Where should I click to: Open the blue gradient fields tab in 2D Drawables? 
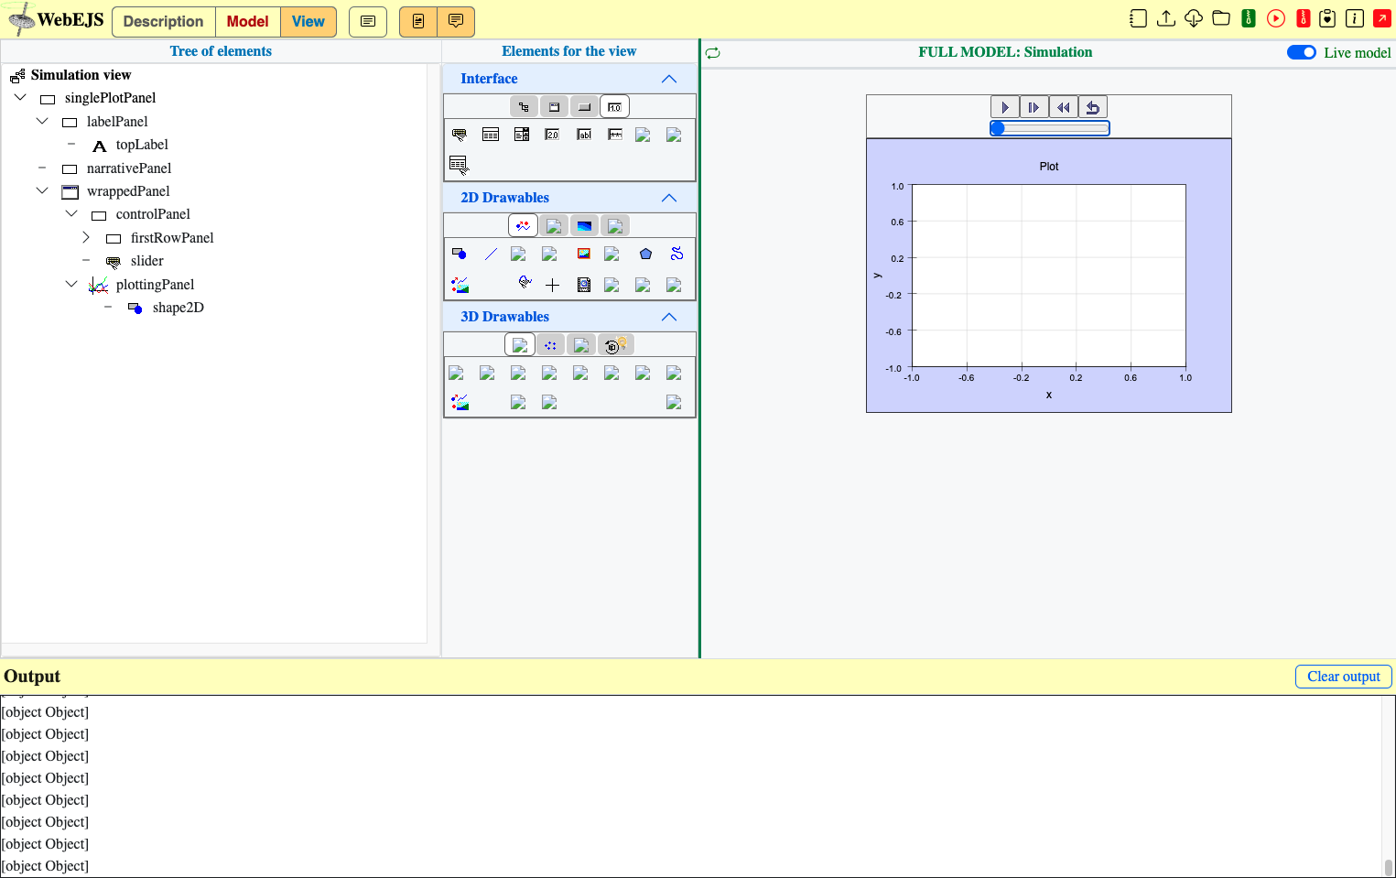pyautogui.click(x=584, y=225)
